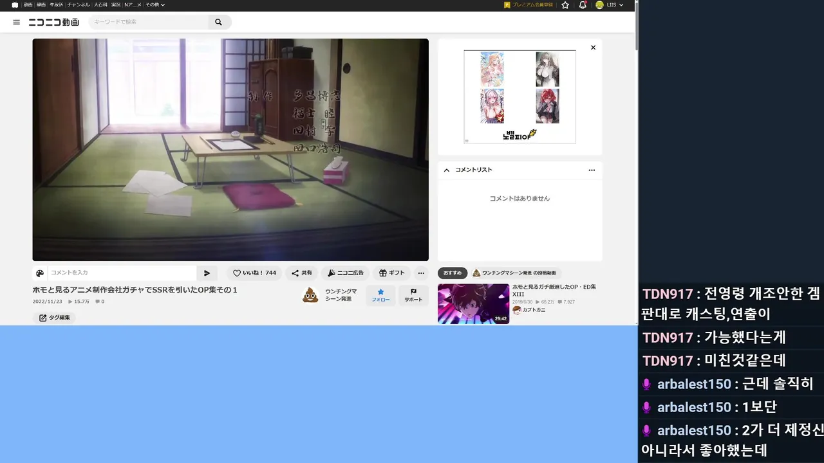824x463 pixels.
Task: Click chat message 미친것같은데 by TDN917
Action: pos(745,361)
